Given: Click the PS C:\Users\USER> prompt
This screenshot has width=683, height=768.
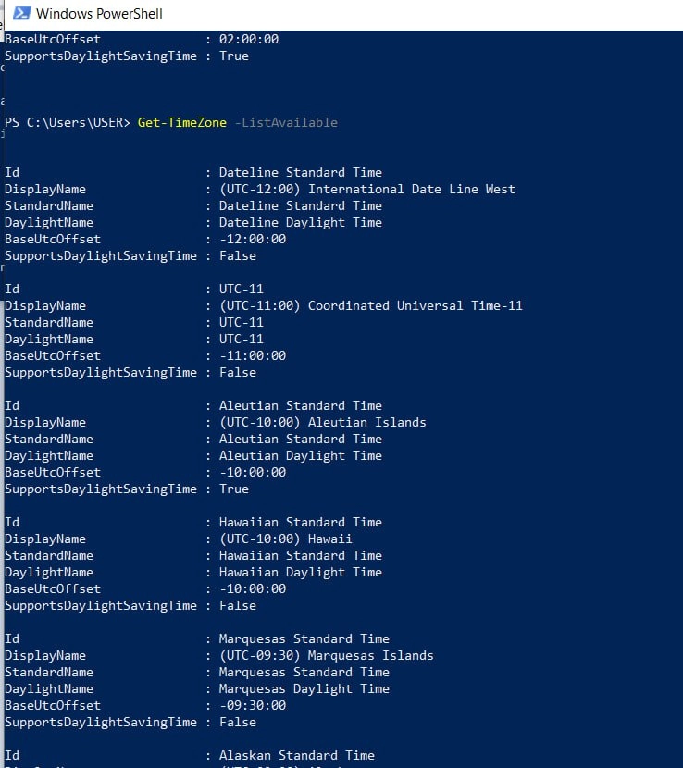Looking at the screenshot, I should pyautogui.click(x=68, y=122).
